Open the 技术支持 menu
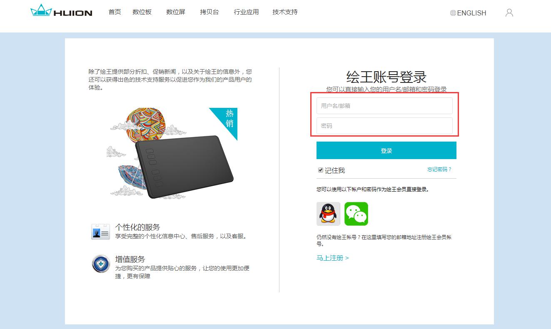Image resolution: width=551 pixels, height=329 pixels. coord(285,12)
